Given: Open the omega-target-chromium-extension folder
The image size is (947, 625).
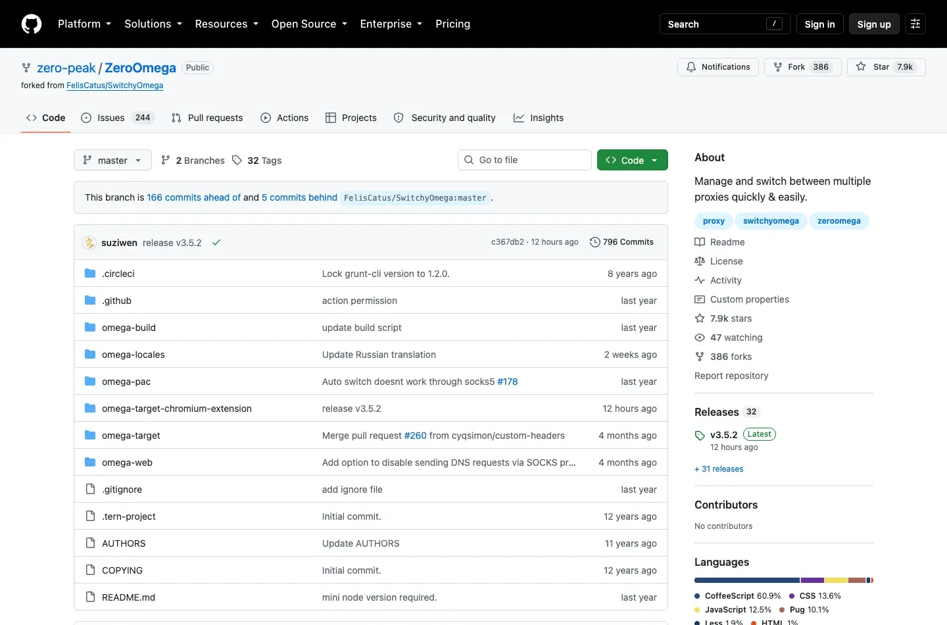Looking at the screenshot, I should click(x=176, y=409).
